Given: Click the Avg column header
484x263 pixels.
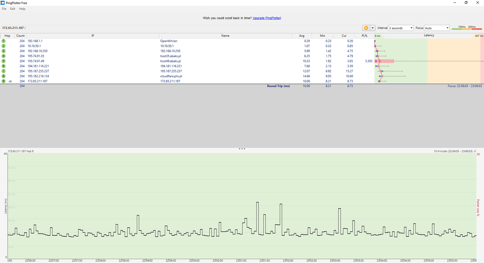Looking at the screenshot, I should pyautogui.click(x=302, y=36).
